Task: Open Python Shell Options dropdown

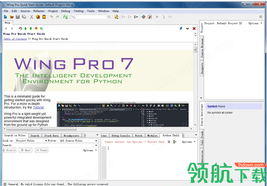Action: 188,142
